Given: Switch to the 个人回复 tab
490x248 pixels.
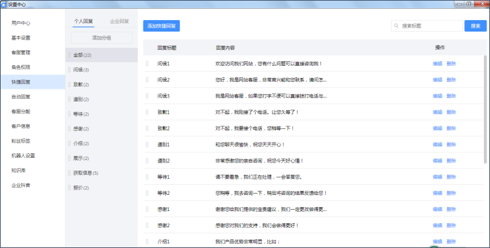Looking at the screenshot, I should [x=83, y=22].
